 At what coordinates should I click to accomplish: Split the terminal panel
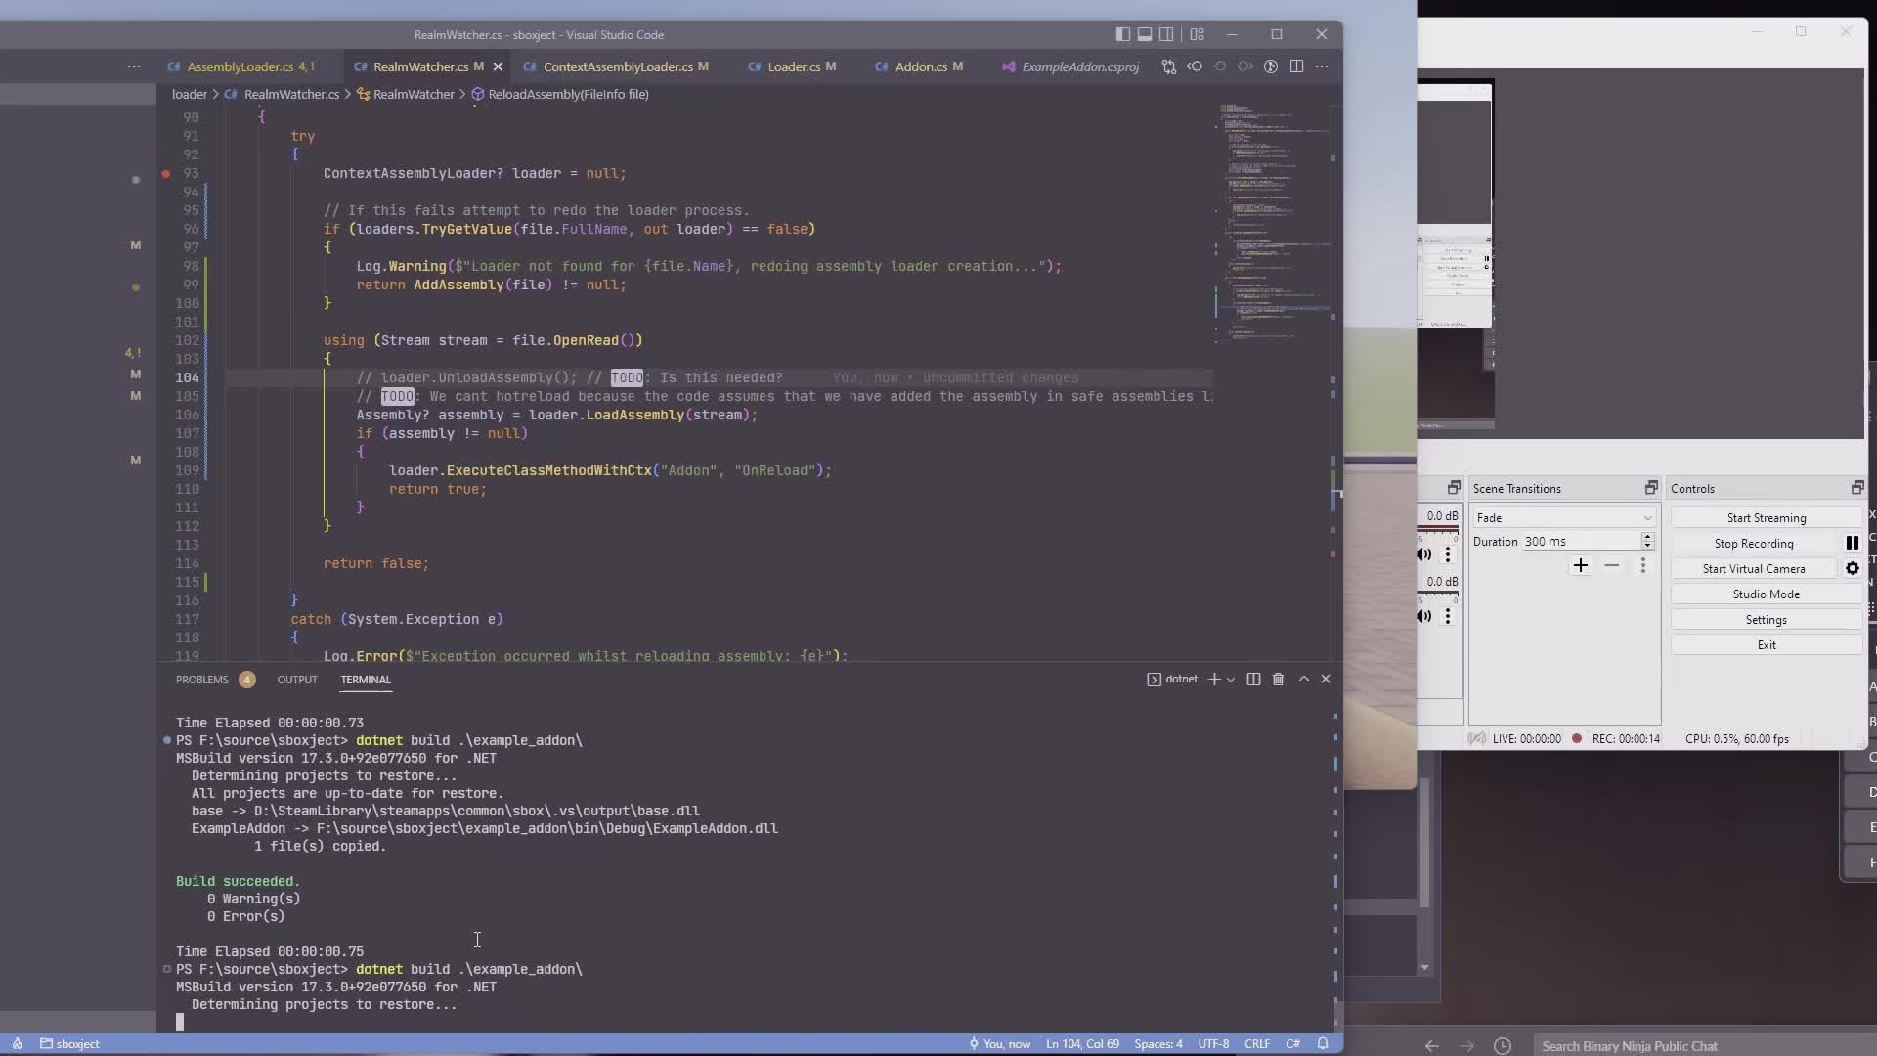1253,679
